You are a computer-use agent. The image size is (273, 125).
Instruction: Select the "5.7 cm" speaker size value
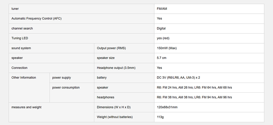tap(162, 58)
